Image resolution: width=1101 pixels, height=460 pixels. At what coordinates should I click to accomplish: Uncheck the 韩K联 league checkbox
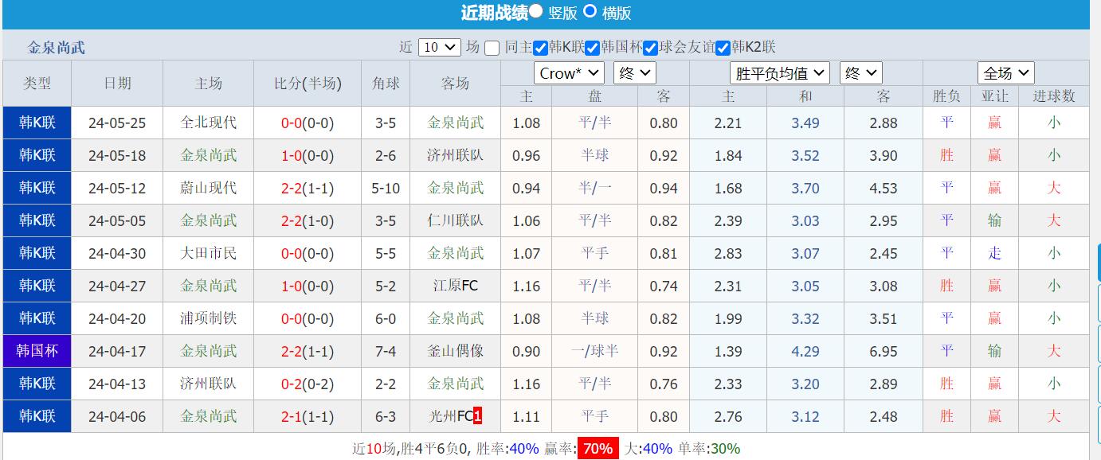pos(539,48)
